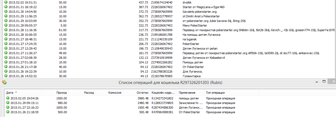Click green icon beside 2015.01.26 14:52:32 entry
The width and height of the screenshot is (336, 117).
coord(6,76)
